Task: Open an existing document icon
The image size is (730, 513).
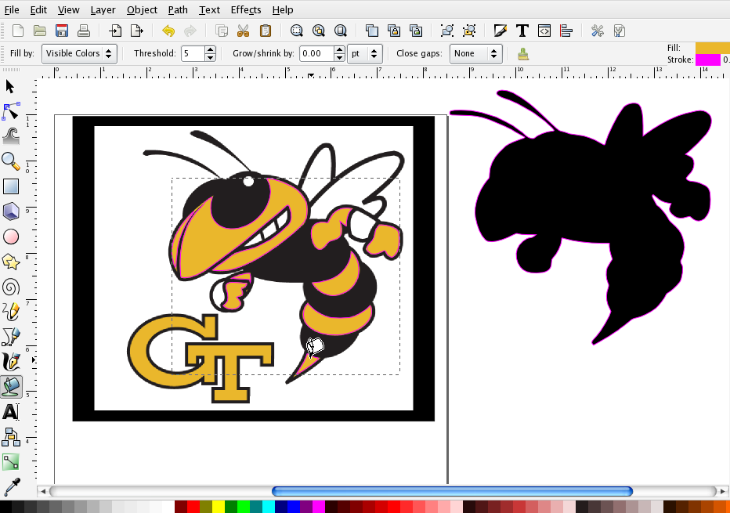Action: tap(40, 31)
